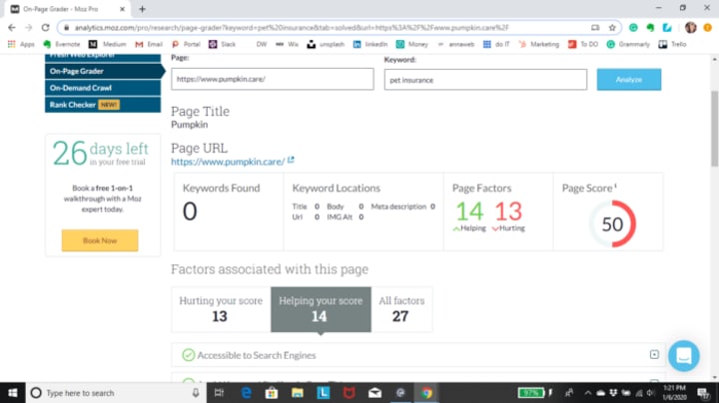This screenshot has height=403, width=719.
Task: Select the All factors tab
Action: [x=401, y=309]
